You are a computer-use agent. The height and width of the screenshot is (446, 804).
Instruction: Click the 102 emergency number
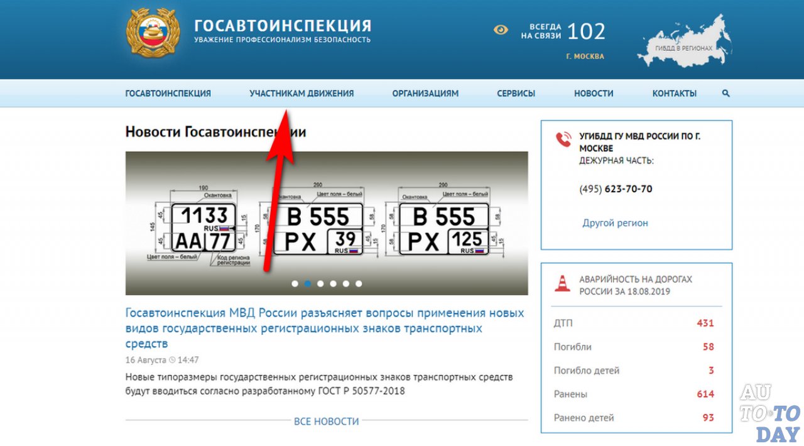[587, 31]
